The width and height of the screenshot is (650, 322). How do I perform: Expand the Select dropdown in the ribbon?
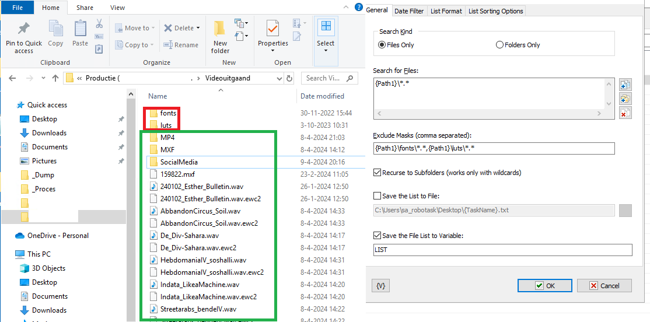tap(326, 51)
